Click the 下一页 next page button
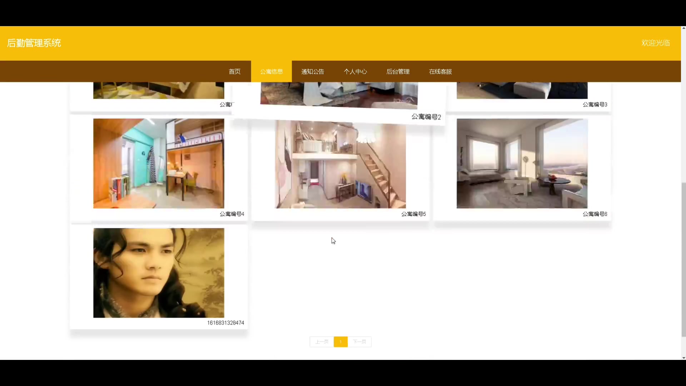The image size is (686, 386). coord(359,342)
